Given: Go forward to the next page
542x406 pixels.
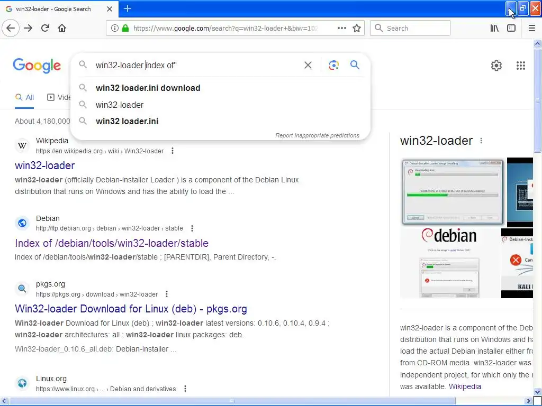Looking at the screenshot, I should click(x=28, y=29).
